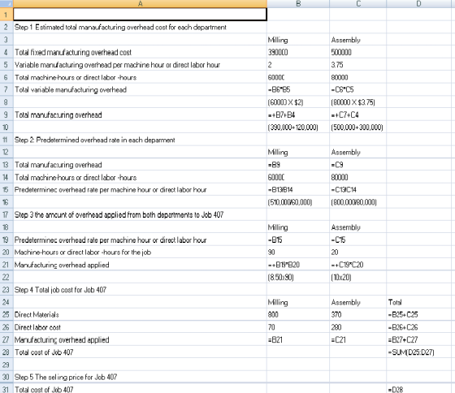Click the select-all corner of the sheet
The width and height of the screenshot is (455, 393).
6,3
